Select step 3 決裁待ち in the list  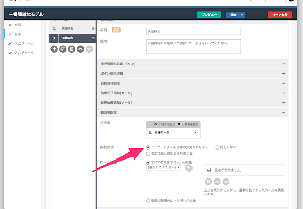pyautogui.click(x=73, y=38)
